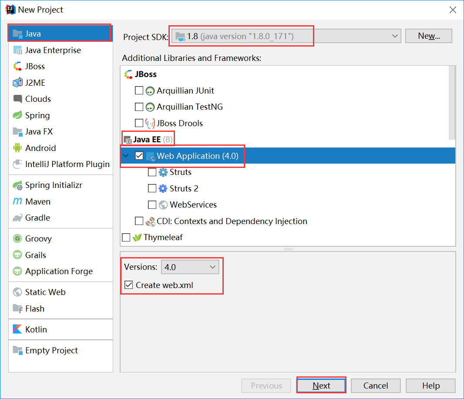
Task: Choose Empty Project label
Action: [x=51, y=351]
